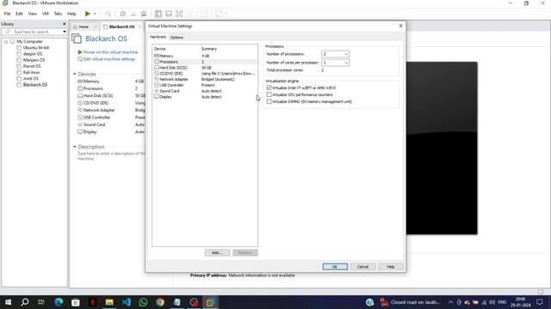Toggle Virtualize Intel VT-x/EPT or AMD-V/RVI checkbox
Viewport: 551px width, 309px height.
pyautogui.click(x=269, y=88)
